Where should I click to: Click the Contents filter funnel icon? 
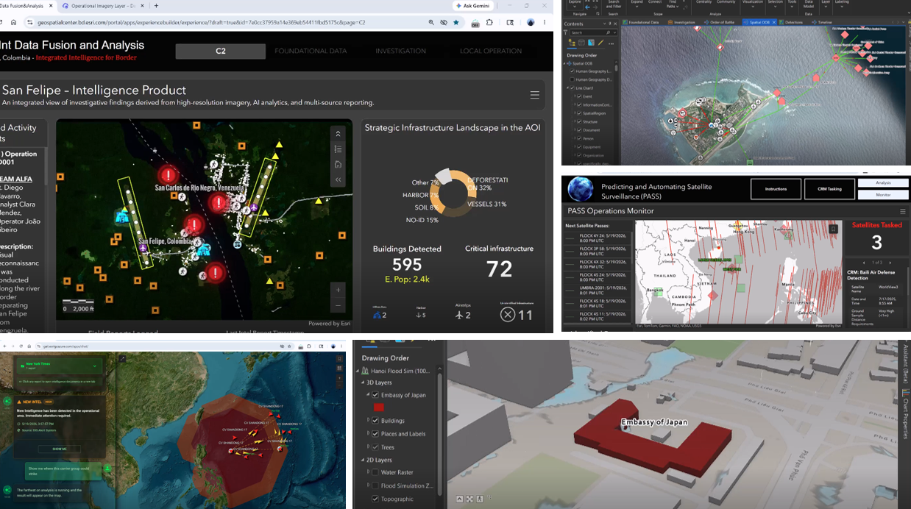[x=566, y=32]
